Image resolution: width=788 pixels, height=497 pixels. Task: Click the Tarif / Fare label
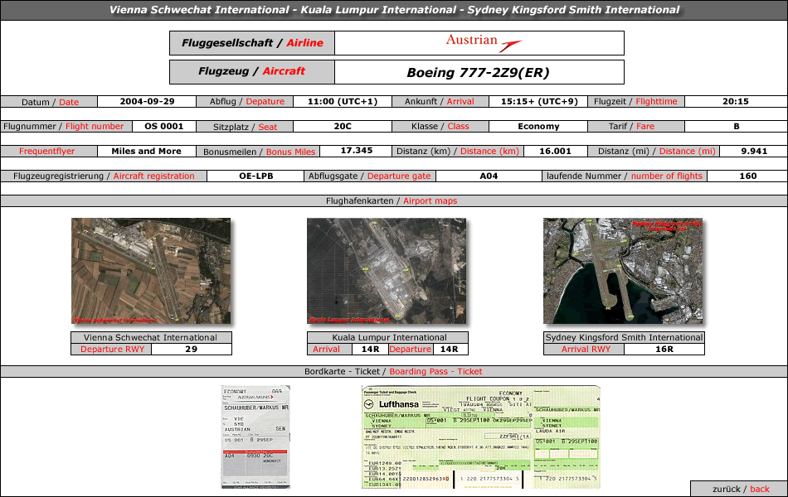tap(631, 127)
